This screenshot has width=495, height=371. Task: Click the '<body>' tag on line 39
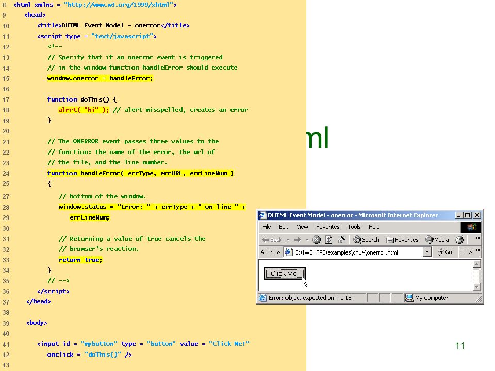pyautogui.click(x=37, y=323)
